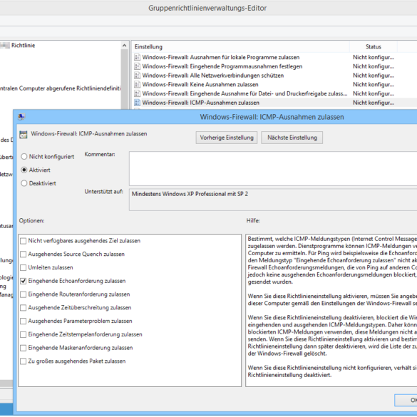Check 'Eingehende Maskenanforderung zulassen'
Screen dimensions: 417x417
pos(24,348)
